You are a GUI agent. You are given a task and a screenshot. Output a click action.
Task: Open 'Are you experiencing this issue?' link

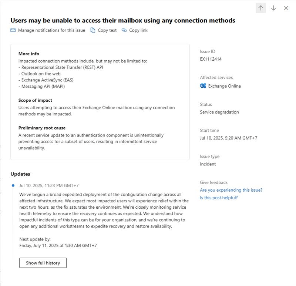pyautogui.click(x=231, y=190)
